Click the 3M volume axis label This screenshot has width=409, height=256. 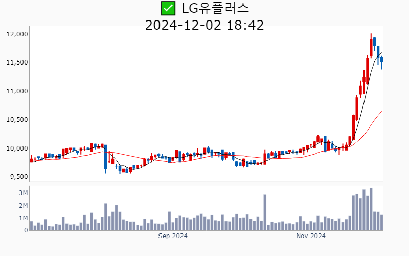coord(23,193)
